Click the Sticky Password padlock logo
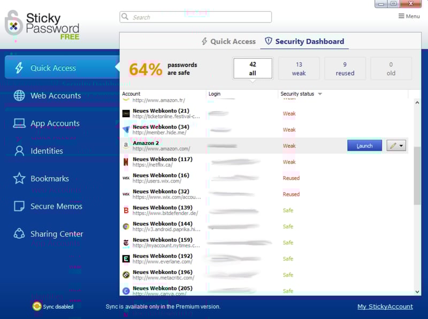This screenshot has height=319, width=428. pyautogui.click(x=14, y=23)
